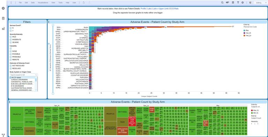268x137 pixels.
Task: Open the Tools menu
Action: 60,3
